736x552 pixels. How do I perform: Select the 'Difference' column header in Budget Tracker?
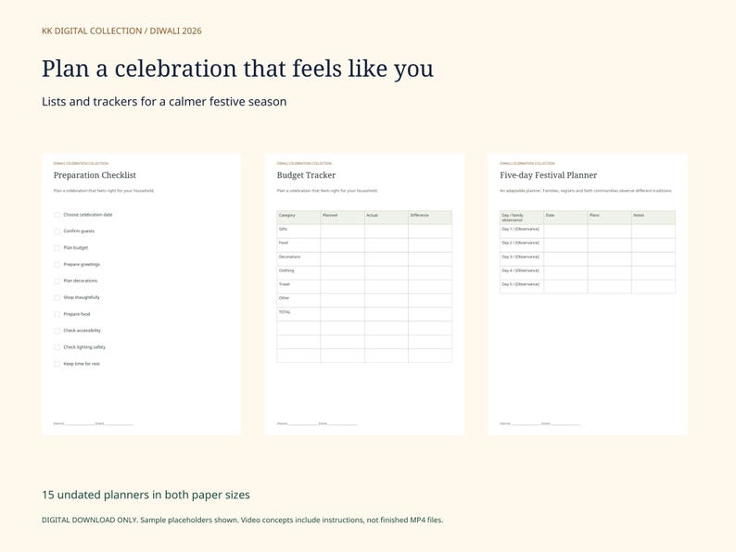pos(430,217)
